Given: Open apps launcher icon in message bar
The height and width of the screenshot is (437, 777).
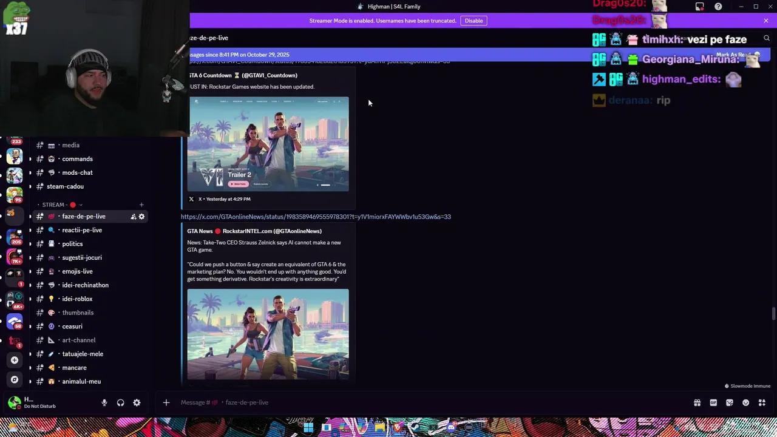Looking at the screenshot, I should [x=762, y=402].
